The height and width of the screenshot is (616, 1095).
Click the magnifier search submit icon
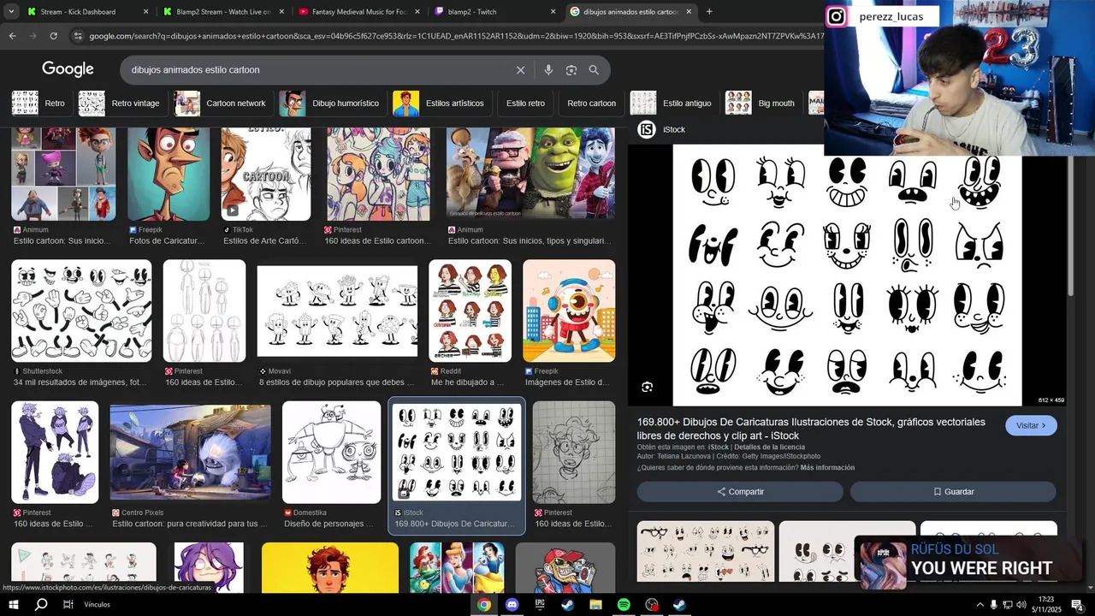[594, 70]
